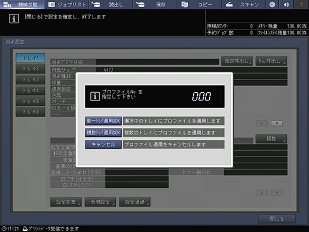Click the lower list up-arrow button
The height and width of the screenshot is (232, 309).
point(262,193)
